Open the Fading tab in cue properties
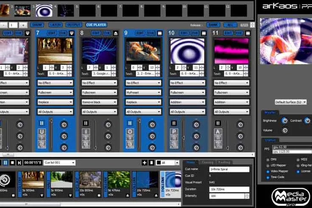The height and width of the screenshot is (208, 312). click(224, 162)
